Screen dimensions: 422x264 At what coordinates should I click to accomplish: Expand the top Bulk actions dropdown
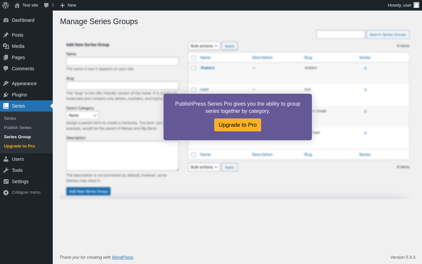coord(204,46)
